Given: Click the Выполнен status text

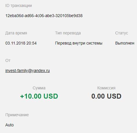Looking at the screenshot, I should [x=125, y=43].
